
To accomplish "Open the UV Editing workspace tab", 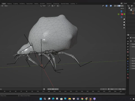I will click(22, 4).
